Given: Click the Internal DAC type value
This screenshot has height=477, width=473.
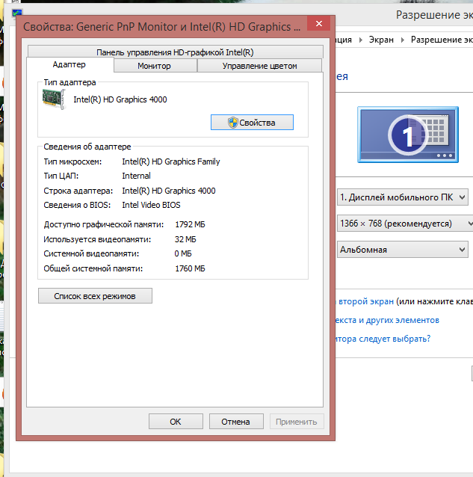Looking at the screenshot, I should [136, 176].
